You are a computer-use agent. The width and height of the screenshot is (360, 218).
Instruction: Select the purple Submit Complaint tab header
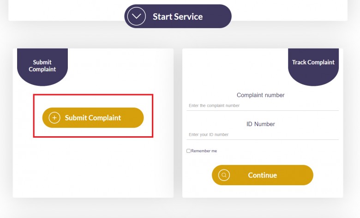[42, 67]
